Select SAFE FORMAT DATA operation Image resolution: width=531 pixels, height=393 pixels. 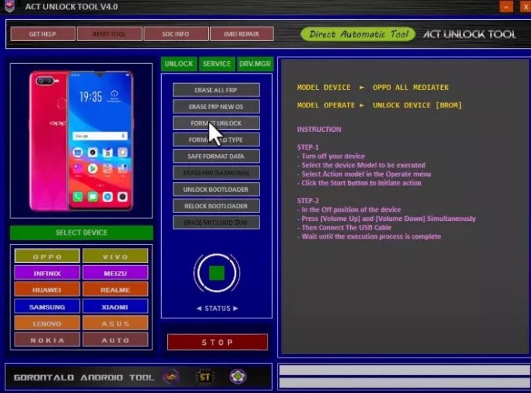click(216, 156)
